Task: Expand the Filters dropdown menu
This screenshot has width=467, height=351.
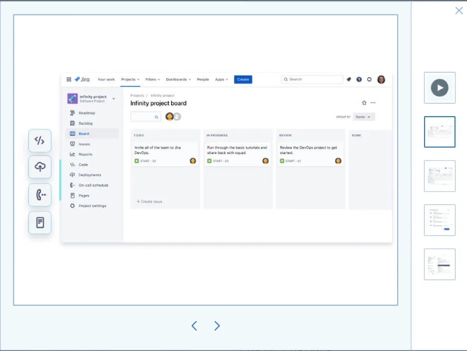Action: (x=153, y=79)
